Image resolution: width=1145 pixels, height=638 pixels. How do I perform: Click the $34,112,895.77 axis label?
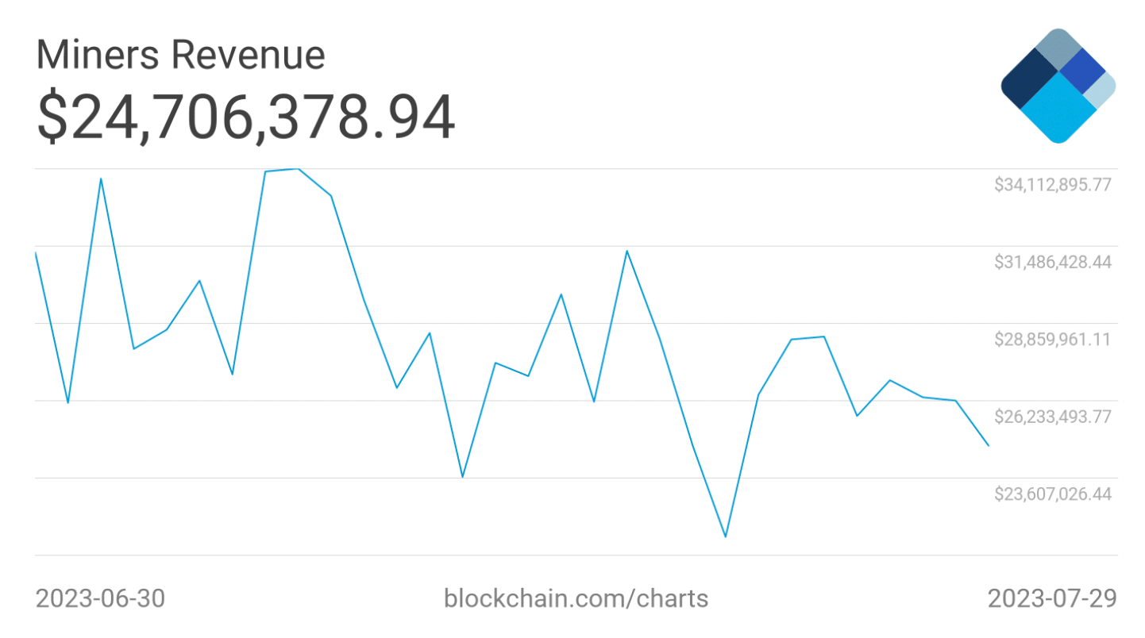click(1052, 185)
